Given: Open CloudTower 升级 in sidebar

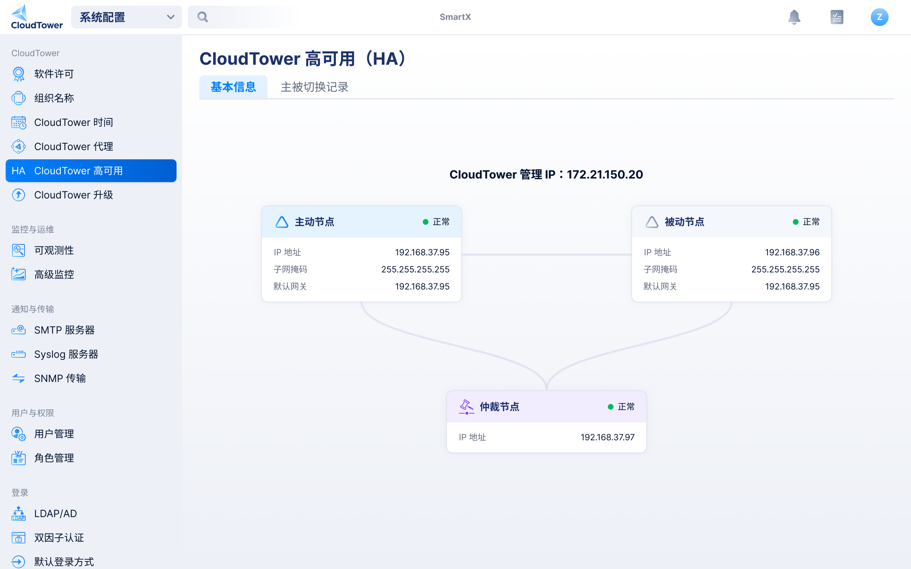Looking at the screenshot, I should (x=74, y=195).
